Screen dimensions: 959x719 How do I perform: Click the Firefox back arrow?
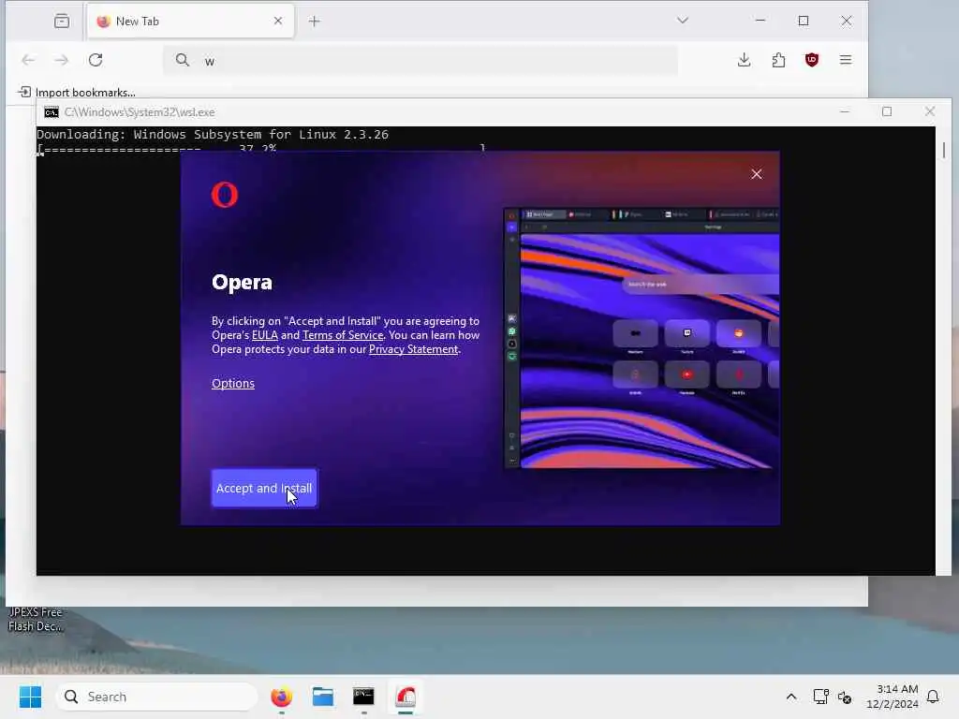[28, 60]
